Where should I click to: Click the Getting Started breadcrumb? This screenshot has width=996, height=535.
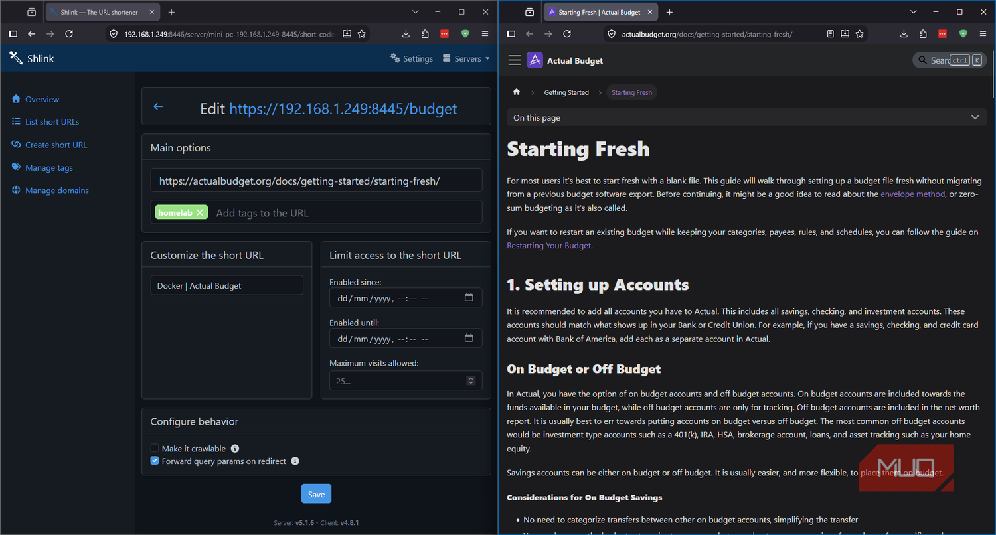(566, 92)
